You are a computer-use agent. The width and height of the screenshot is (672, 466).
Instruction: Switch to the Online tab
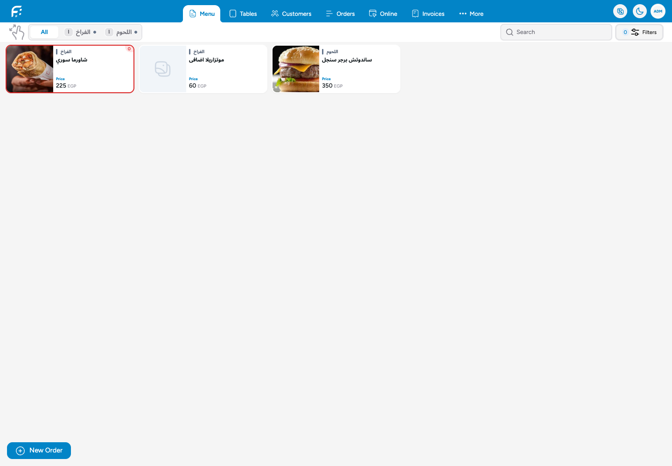pos(383,14)
